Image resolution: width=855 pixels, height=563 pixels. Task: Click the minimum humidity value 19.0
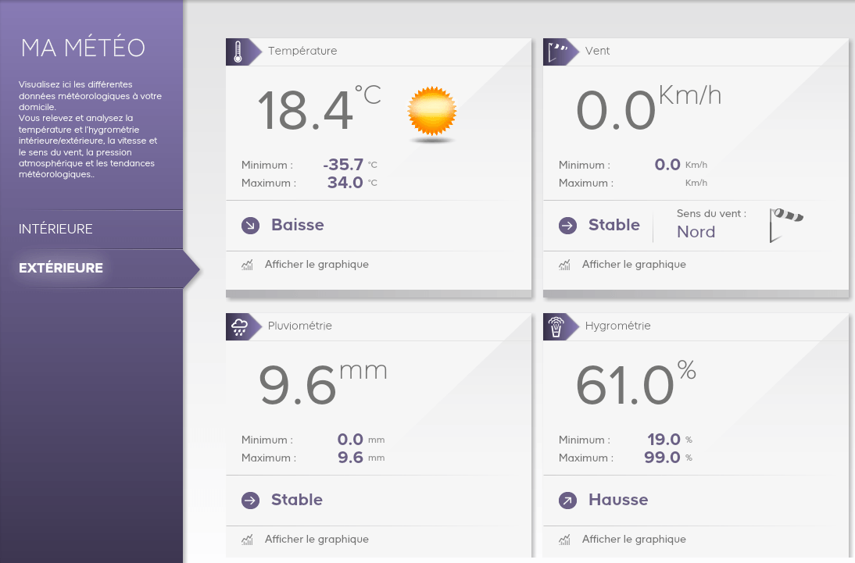click(664, 440)
